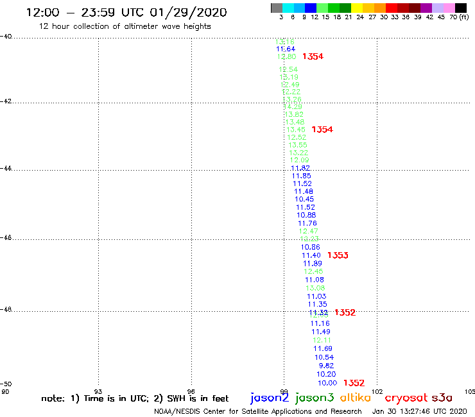The image size is (475, 417).
Task: Click the 10.88 reading
Action: [306, 215]
